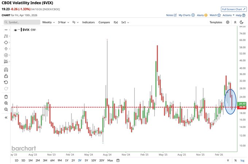Click the Symbol search field

pyautogui.click(x=22, y=22)
